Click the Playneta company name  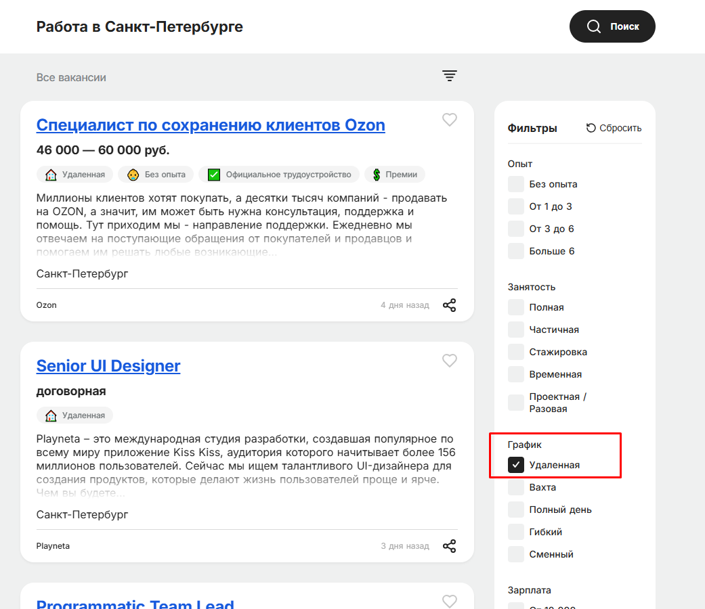[53, 545]
